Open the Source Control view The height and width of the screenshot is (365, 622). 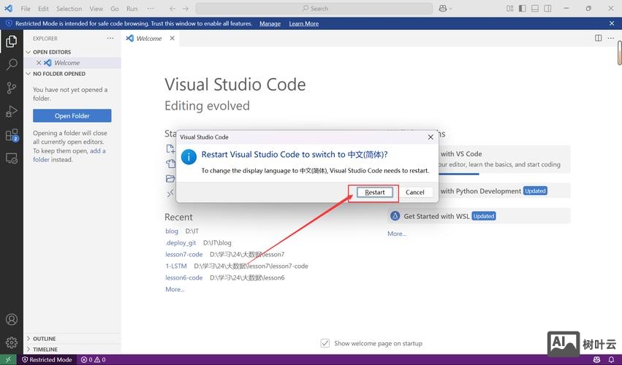tap(11, 88)
